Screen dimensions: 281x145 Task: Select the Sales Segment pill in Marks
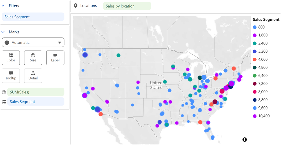tap(36, 102)
